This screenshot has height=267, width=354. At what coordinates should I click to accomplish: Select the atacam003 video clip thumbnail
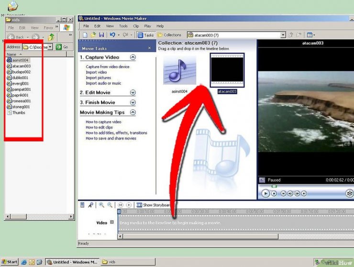tap(227, 70)
